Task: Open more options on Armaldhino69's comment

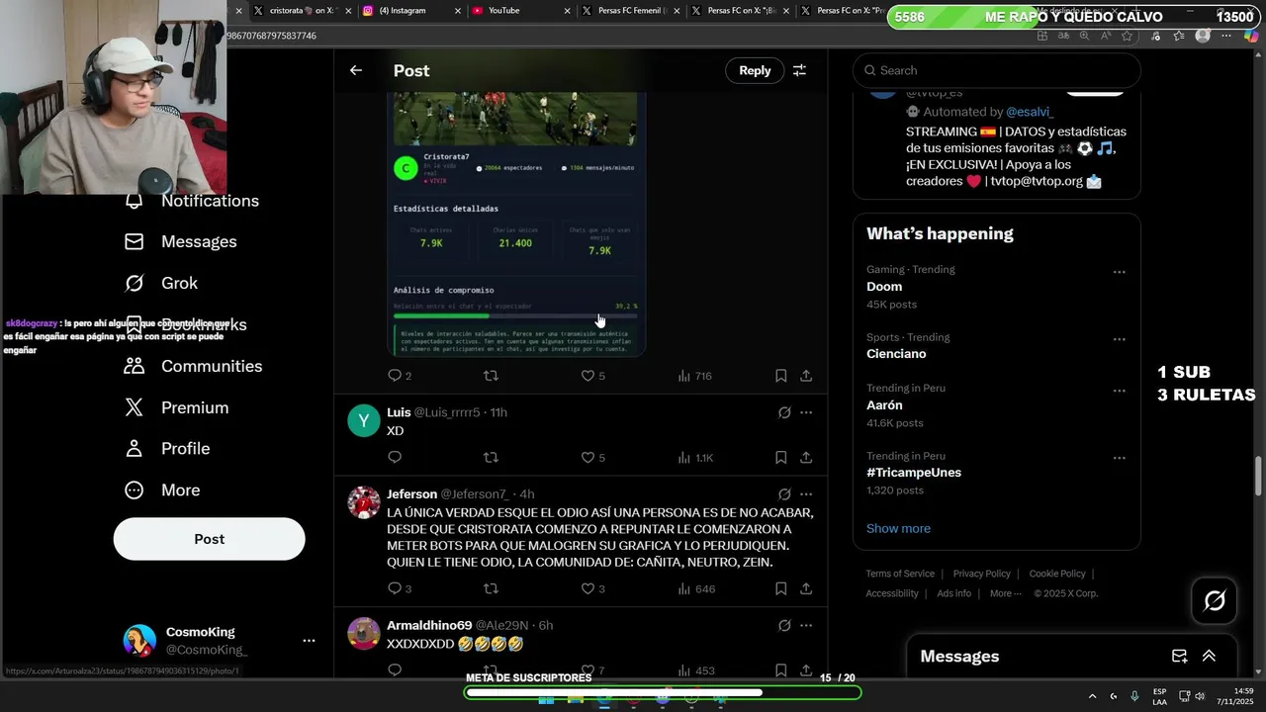Action: 806,626
